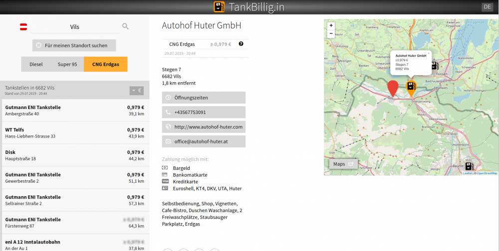
Task: Click the Vils location search field
Action: pos(74,27)
